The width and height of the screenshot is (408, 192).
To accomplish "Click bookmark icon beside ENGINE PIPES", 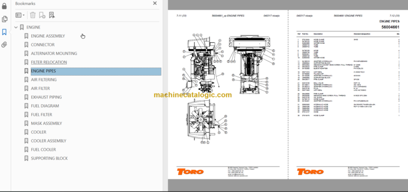I will click(x=26, y=71).
